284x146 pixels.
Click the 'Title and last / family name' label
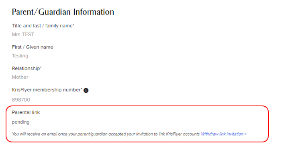point(43,26)
